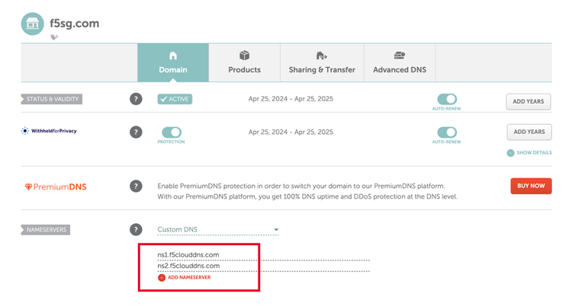The height and width of the screenshot is (306, 572).
Task: Click the ns1.f5clouddns.com nameserver field
Action: pyautogui.click(x=263, y=254)
